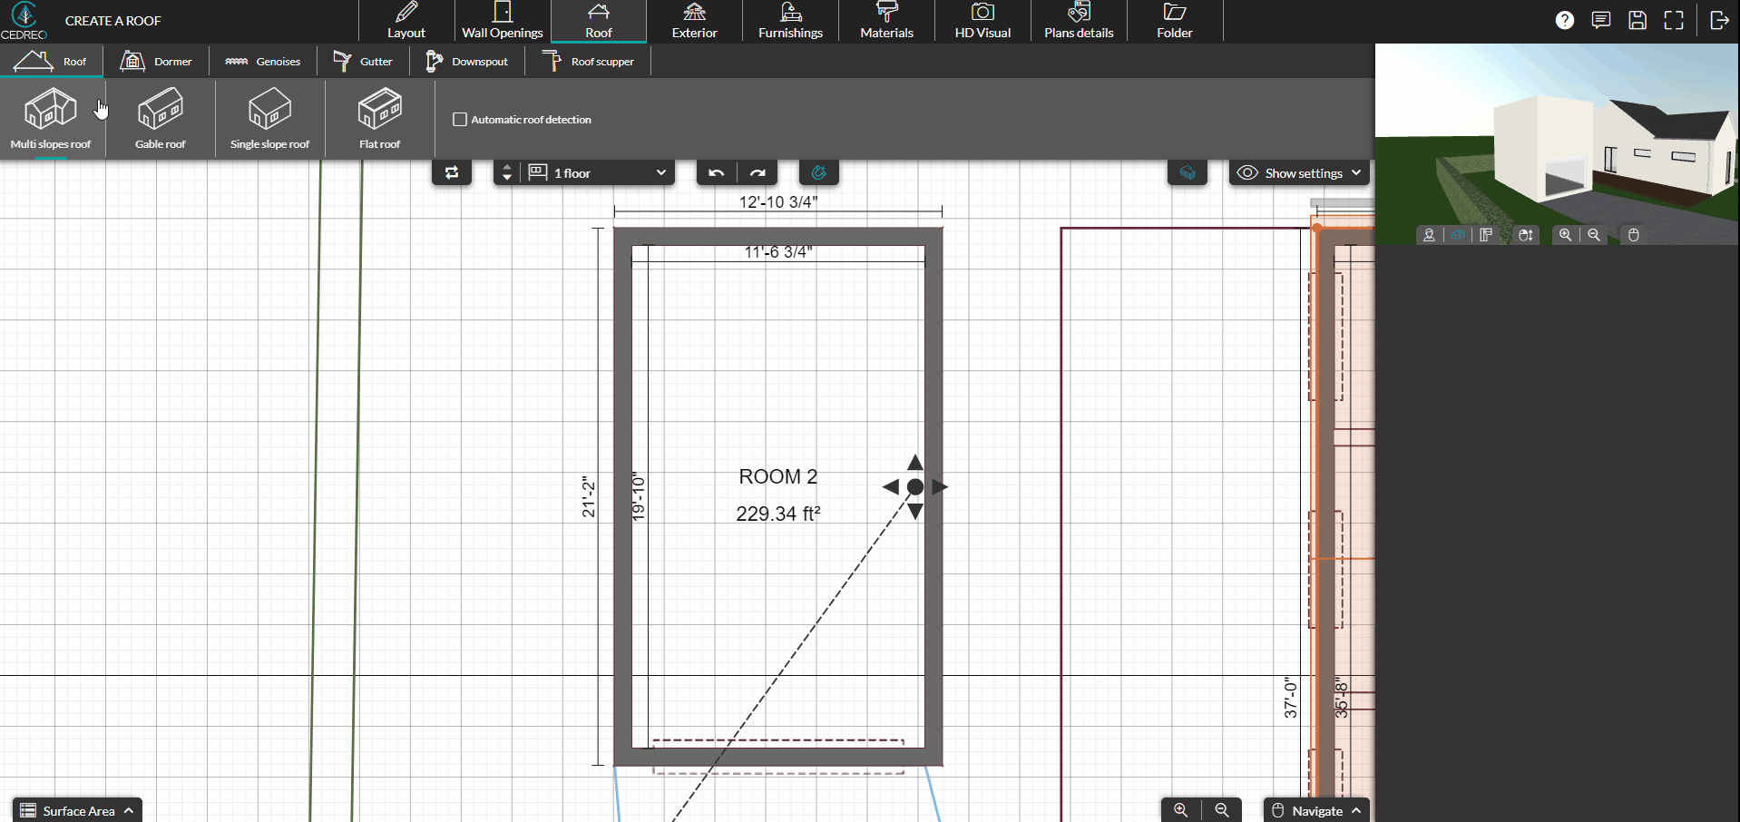The height and width of the screenshot is (822, 1740).
Task: Expand the Navigate options
Action: tap(1315, 810)
